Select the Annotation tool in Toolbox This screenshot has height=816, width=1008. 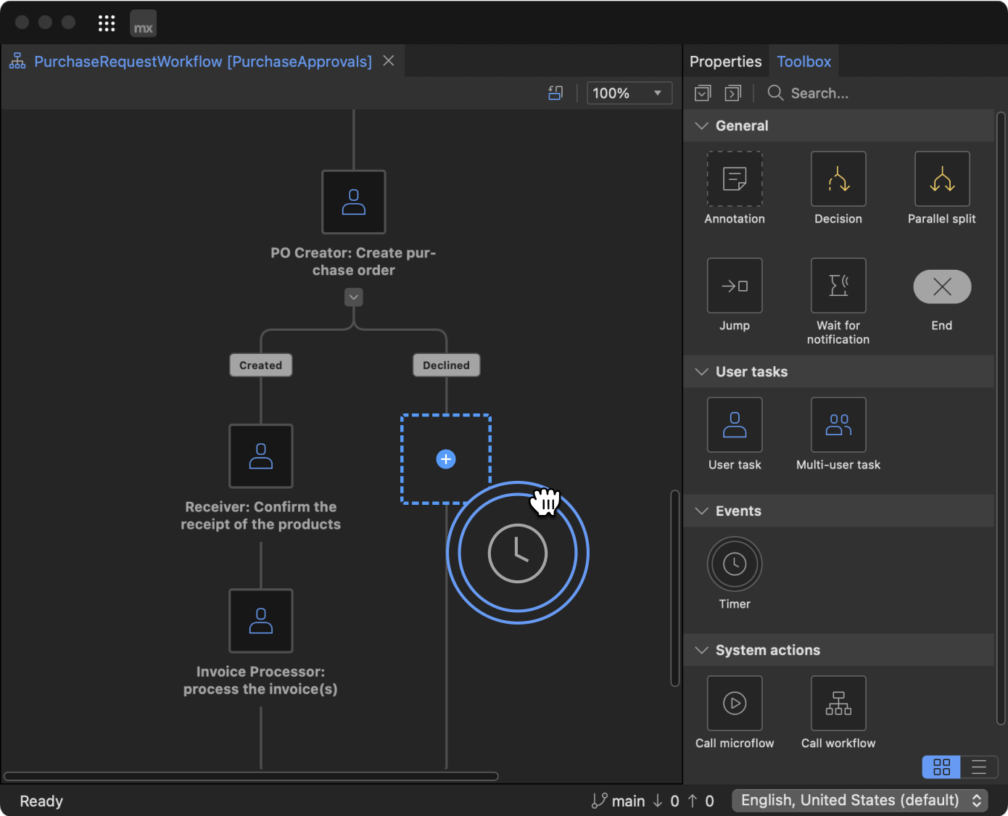point(734,179)
